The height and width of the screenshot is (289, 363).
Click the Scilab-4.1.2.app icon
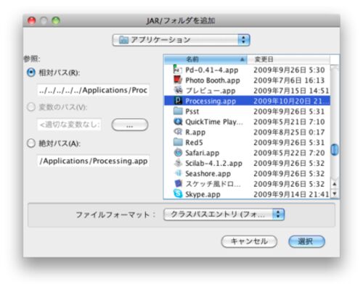pyautogui.click(x=178, y=163)
